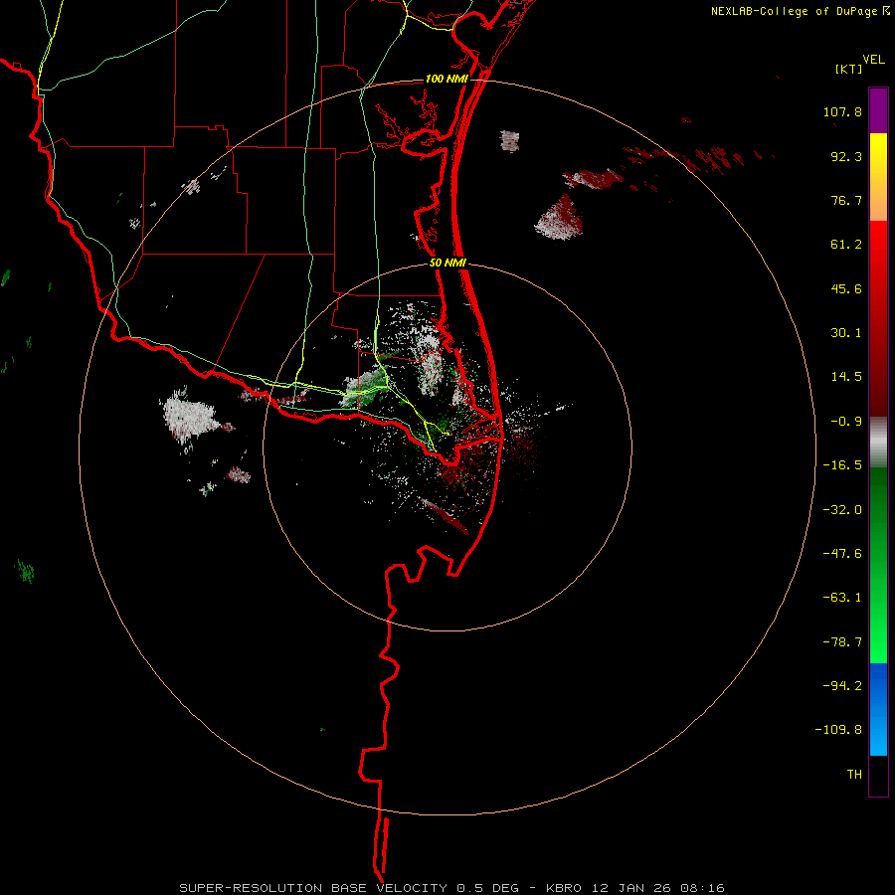Click the black TH segment of the color bar

pos(878,775)
